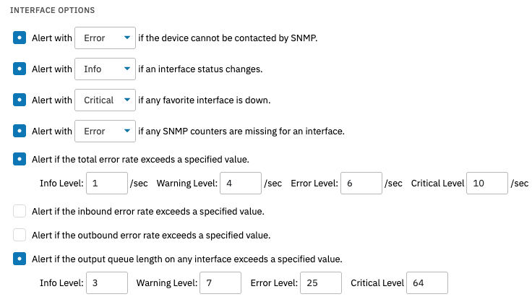Enable the outbound error rate alert checkbox
Screen dimensions: 532x302
pyautogui.click(x=20, y=235)
